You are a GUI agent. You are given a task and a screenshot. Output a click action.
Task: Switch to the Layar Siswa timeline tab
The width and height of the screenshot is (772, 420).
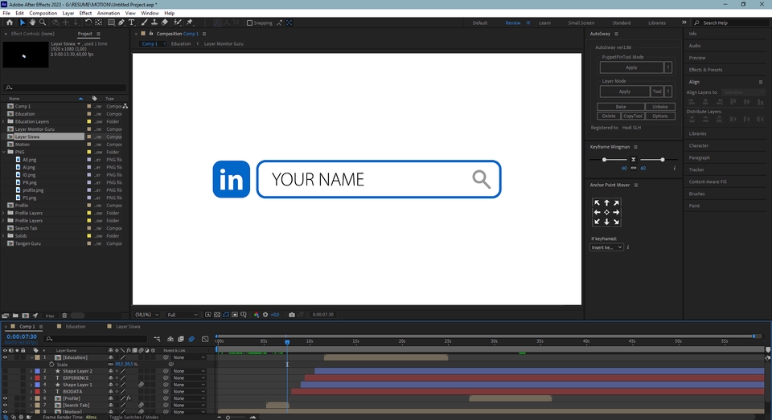(x=127, y=327)
